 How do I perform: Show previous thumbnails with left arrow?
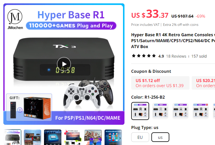click(8, 138)
